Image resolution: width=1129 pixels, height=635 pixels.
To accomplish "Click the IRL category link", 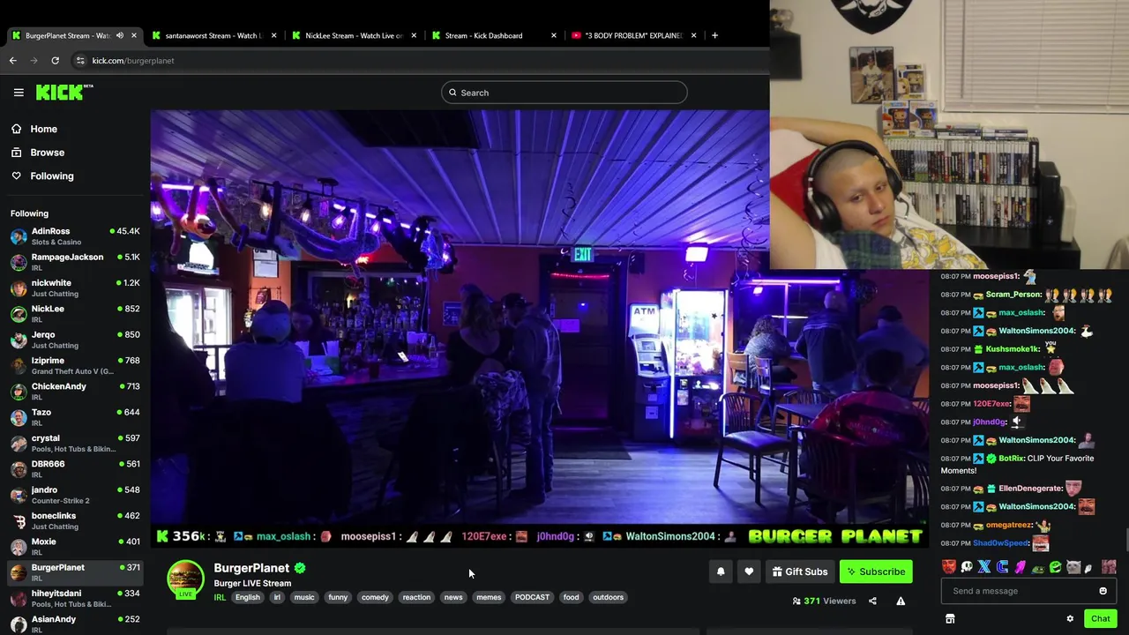I will coord(220,597).
